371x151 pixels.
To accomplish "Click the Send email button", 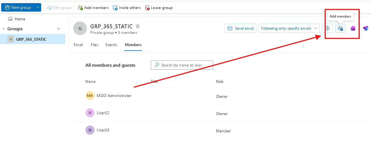I will (240, 28).
